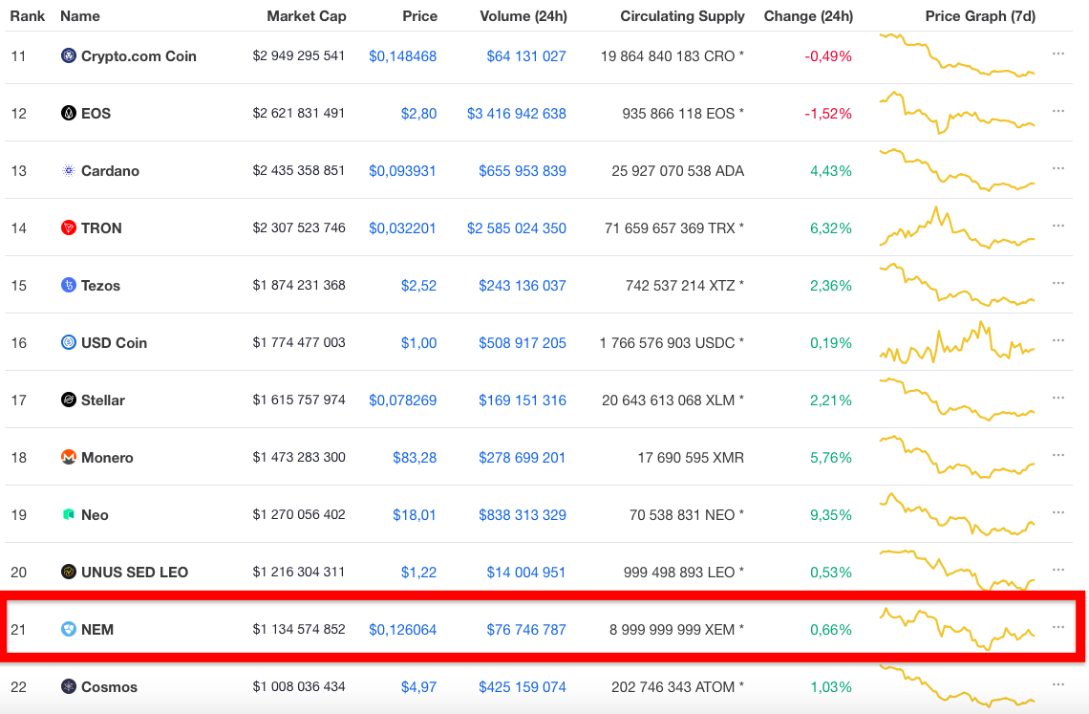Image resolution: width=1089 pixels, height=714 pixels.
Task: Open the three-dot menu for Tezos
Action: click(x=1057, y=283)
